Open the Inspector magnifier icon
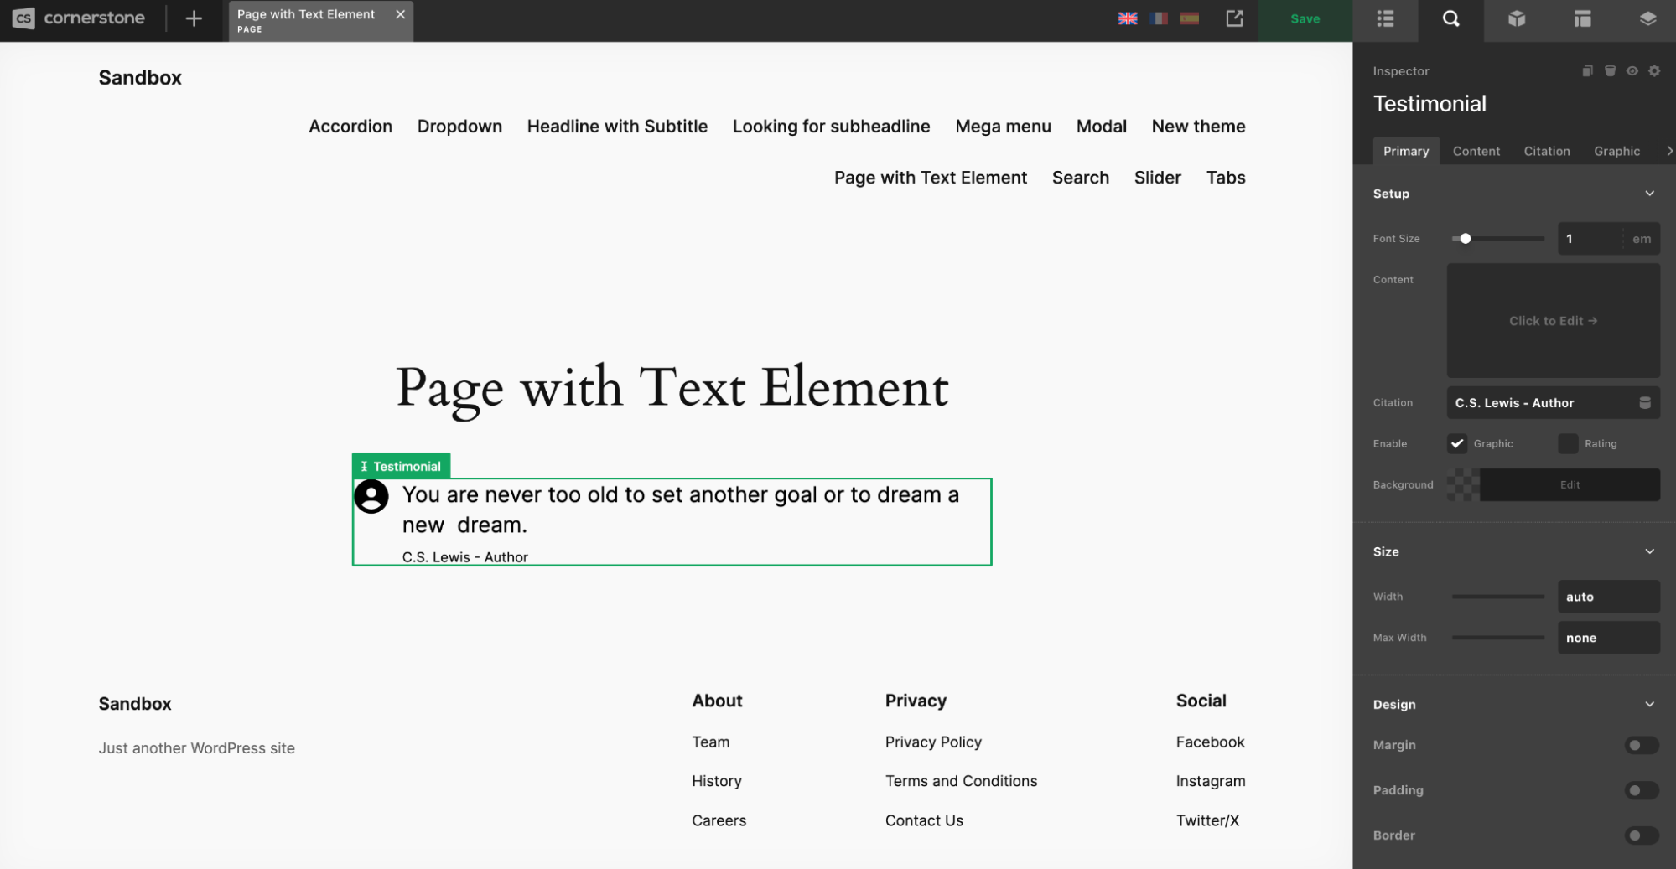 click(x=1450, y=18)
